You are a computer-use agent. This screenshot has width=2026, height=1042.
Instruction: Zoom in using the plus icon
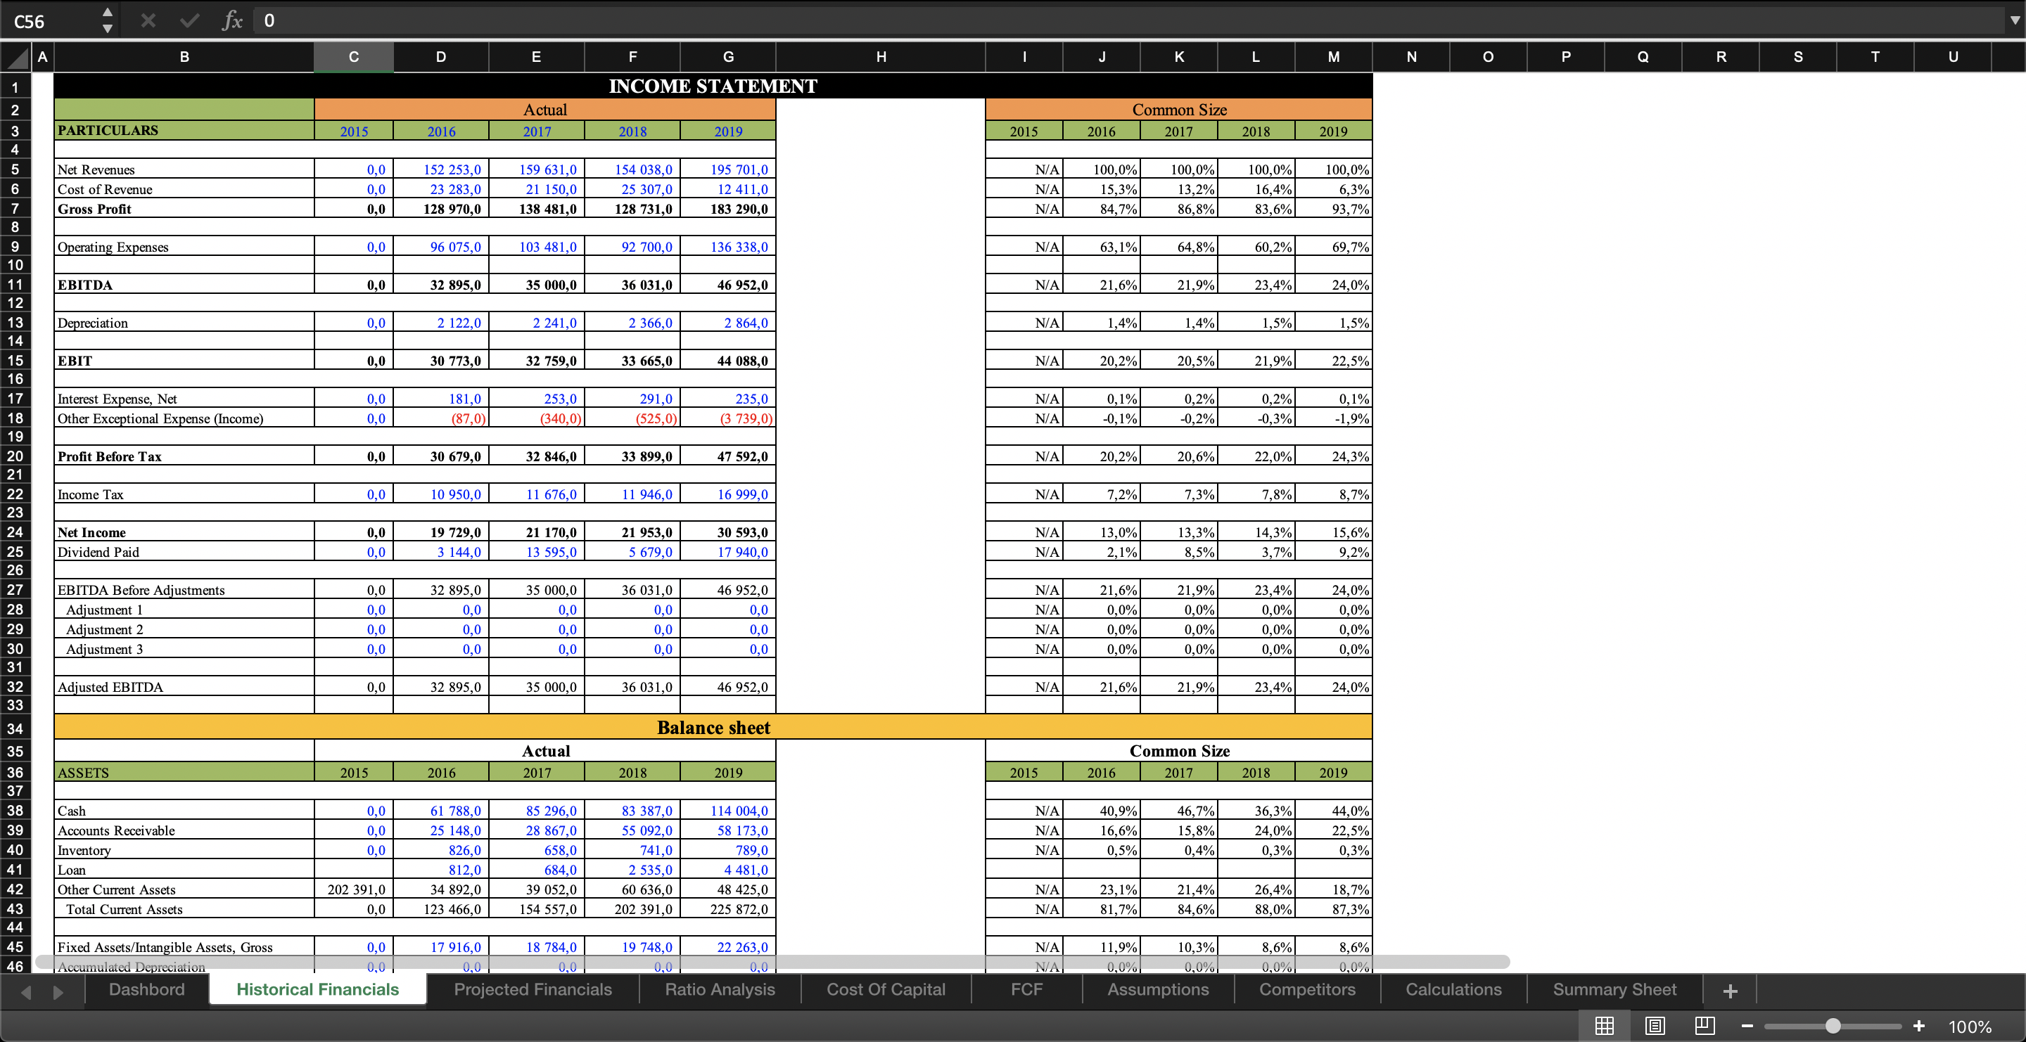click(x=1919, y=1026)
